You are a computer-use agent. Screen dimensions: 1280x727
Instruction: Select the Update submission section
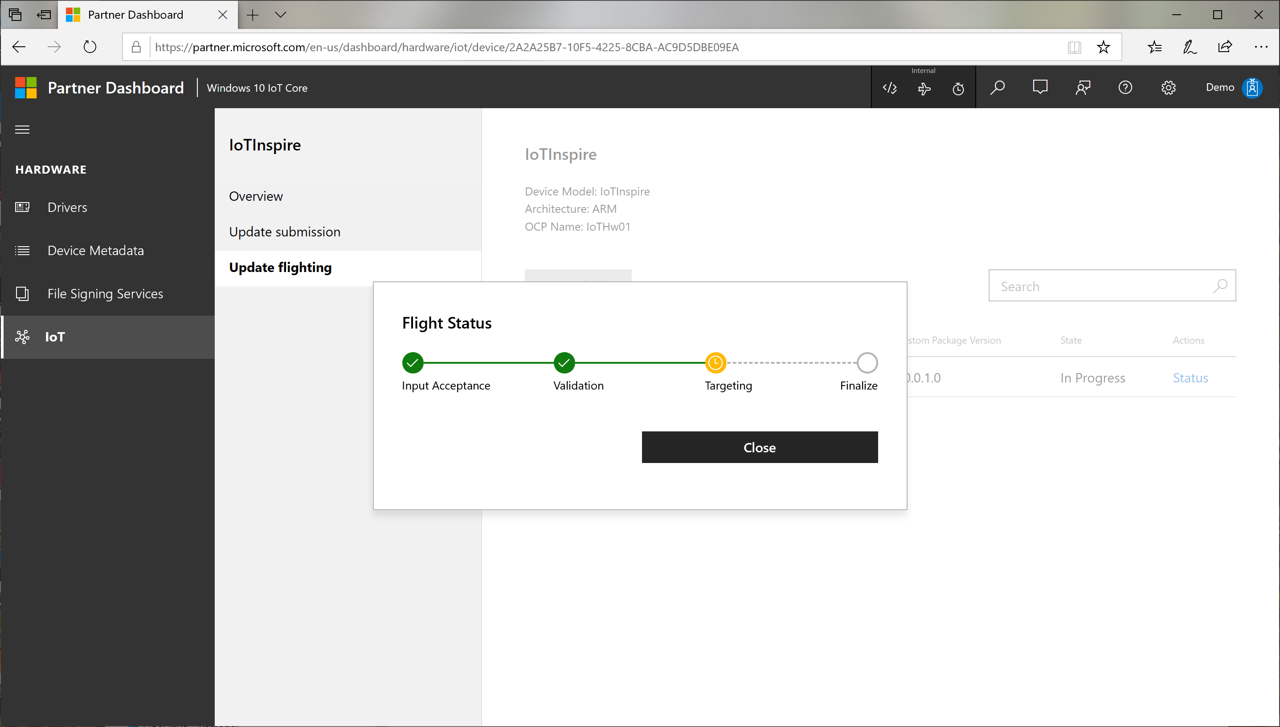(284, 231)
